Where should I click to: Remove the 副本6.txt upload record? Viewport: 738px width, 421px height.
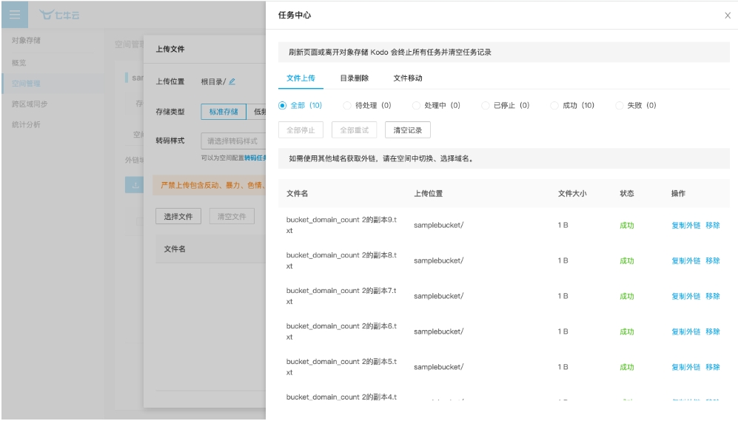point(713,331)
